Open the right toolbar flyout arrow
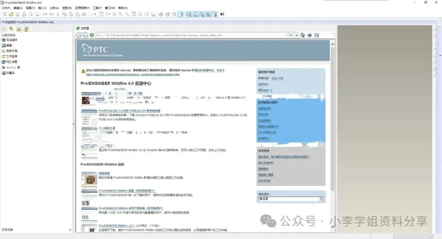 tap(440, 56)
